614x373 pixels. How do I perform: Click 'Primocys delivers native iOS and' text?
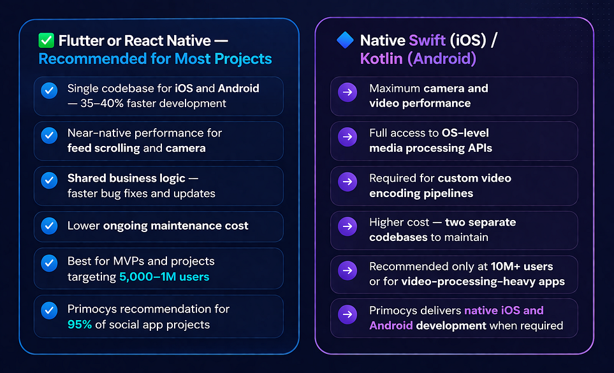456,311
